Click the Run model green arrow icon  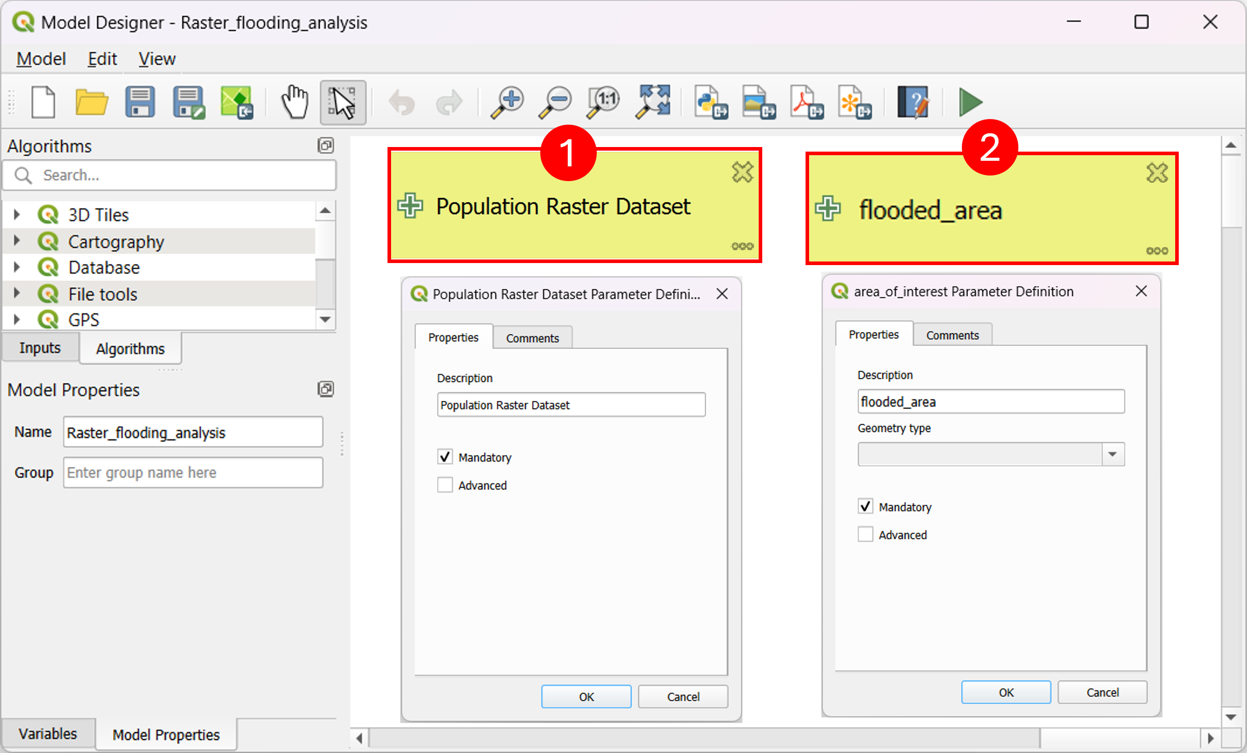pyautogui.click(x=970, y=102)
